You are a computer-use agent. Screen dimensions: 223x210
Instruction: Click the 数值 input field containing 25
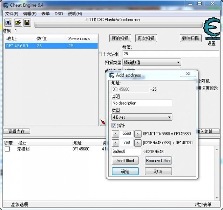coord(171,54)
